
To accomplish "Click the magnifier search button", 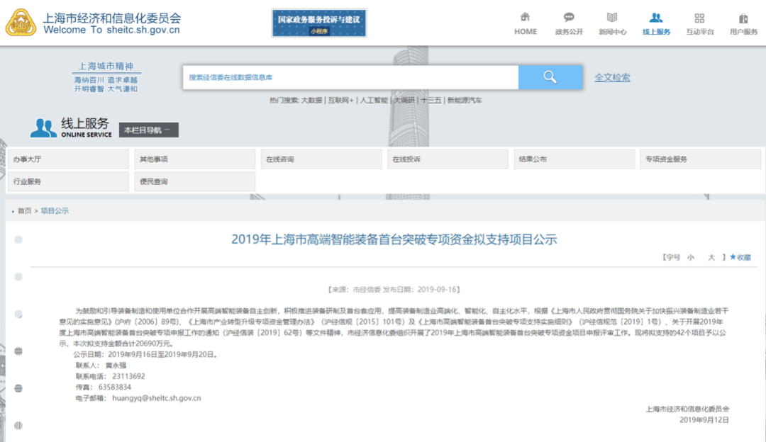I will (550, 77).
